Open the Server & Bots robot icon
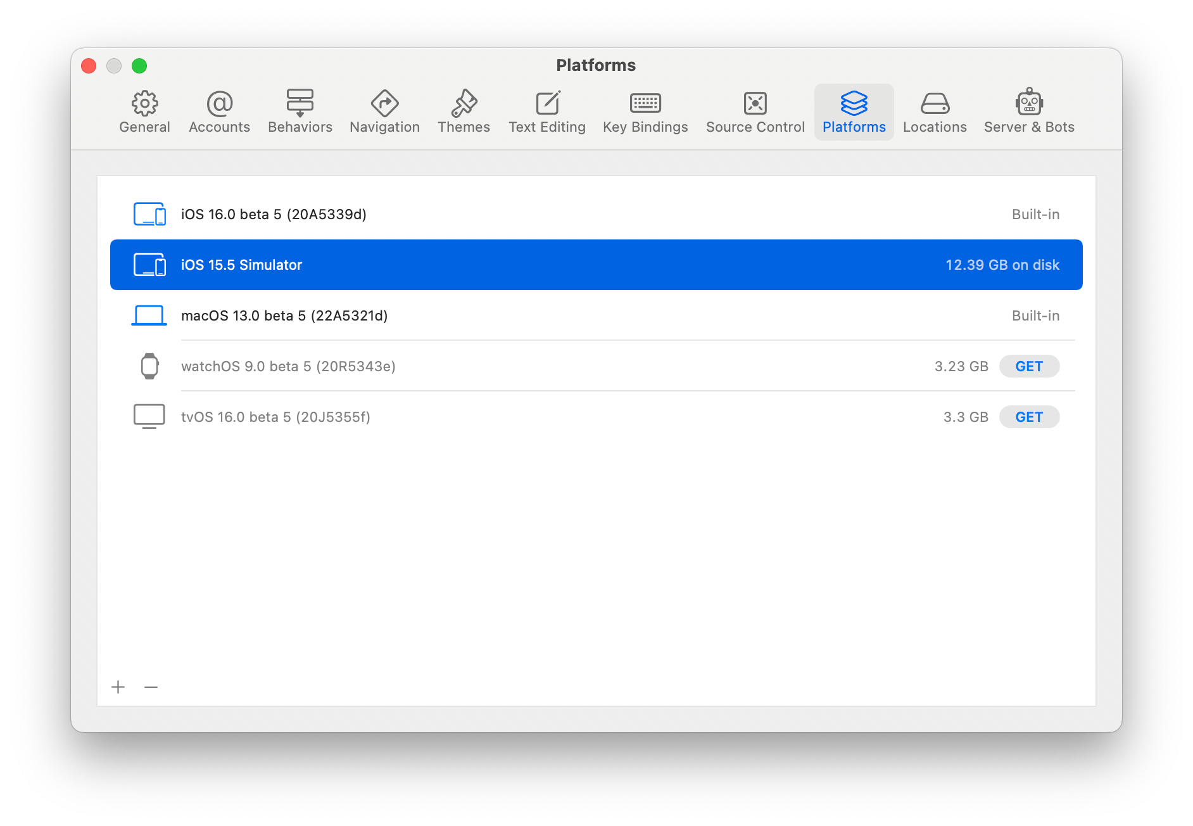This screenshot has width=1193, height=826. [x=1030, y=102]
